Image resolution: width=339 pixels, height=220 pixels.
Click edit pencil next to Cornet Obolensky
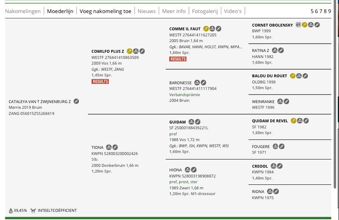(x=317, y=25)
